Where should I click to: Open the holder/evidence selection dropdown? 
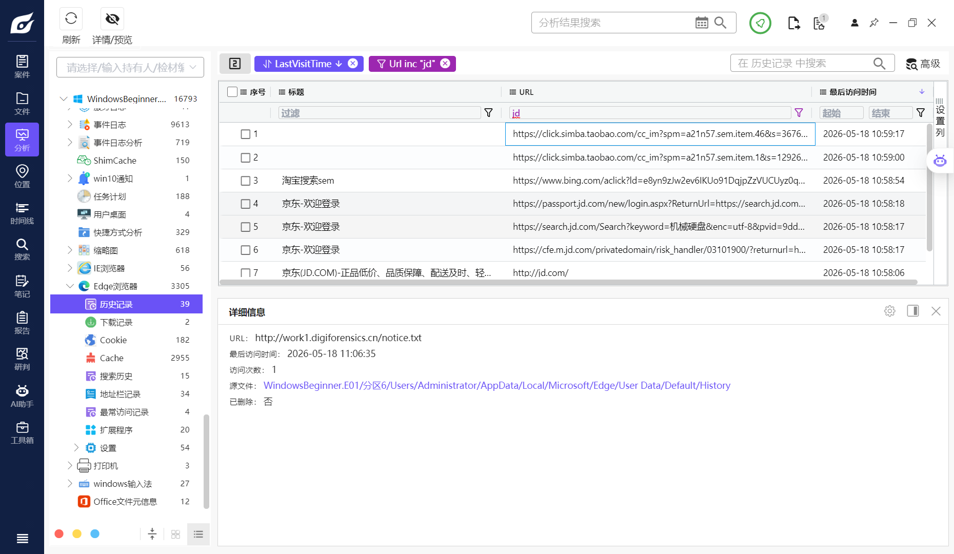130,67
